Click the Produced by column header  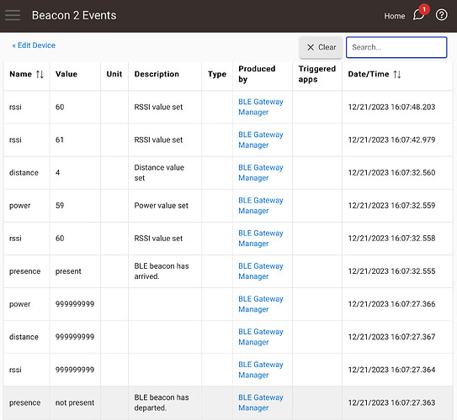[x=257, y=74]
